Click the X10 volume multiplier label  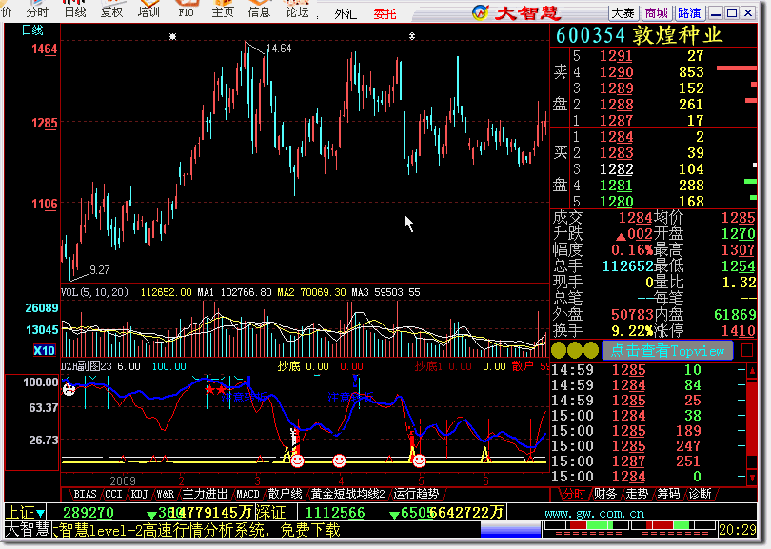point(44,350)
